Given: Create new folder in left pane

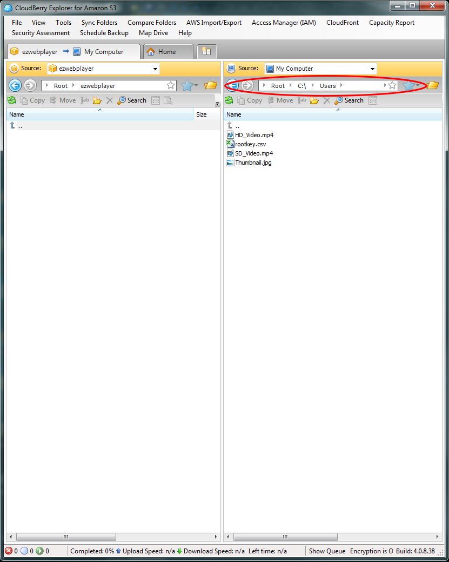Looking at the screenshot, I should [x=97, y=101].
